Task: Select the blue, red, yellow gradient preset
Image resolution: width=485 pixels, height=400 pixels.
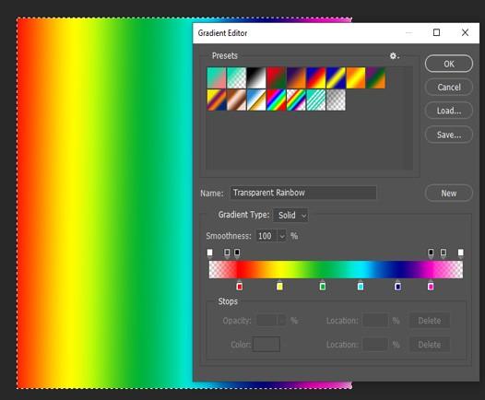Action: (316, 78)
